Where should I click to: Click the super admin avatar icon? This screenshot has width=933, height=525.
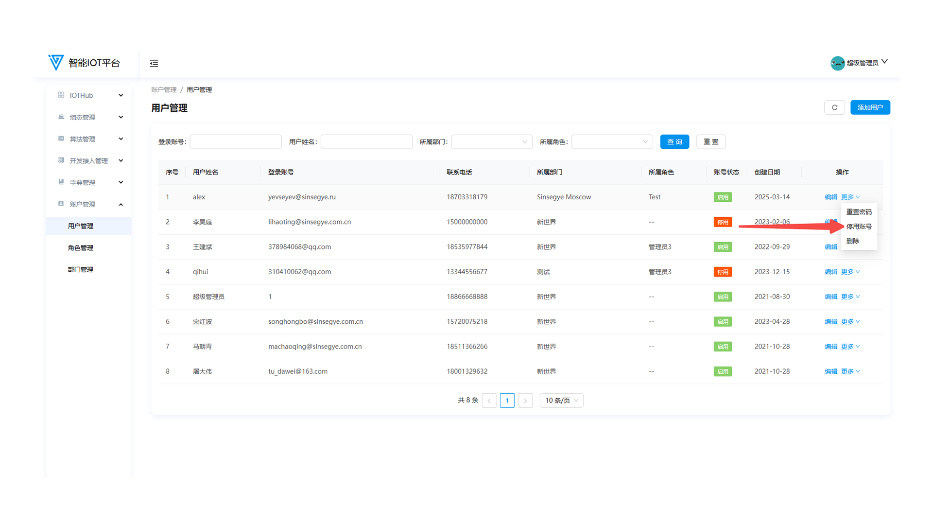837,63
